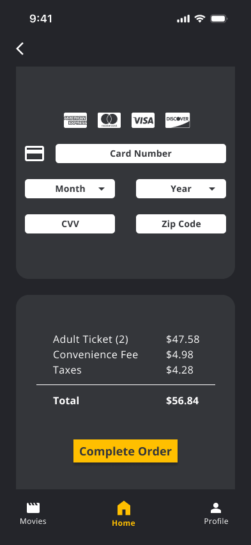The height and width of the screenshot is (545, 251).
Task: Click the Complete Order button
Action: click(x=125, y=451)
